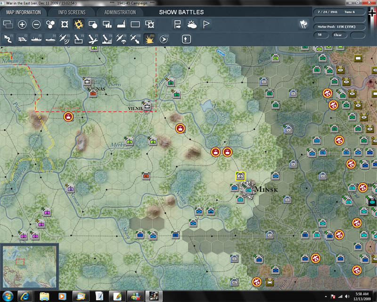The image size is (377, 302).
Task: Open Windows Explorer folder in taskbar
Action: point(44,296)
